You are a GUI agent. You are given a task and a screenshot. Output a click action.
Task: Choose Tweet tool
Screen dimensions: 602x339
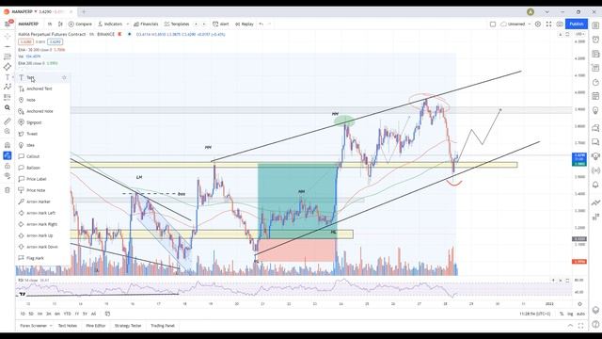pyautogui.click(x=42, y=134)
